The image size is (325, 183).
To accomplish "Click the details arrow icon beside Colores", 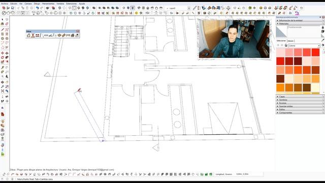I will [x=323, y=45].
